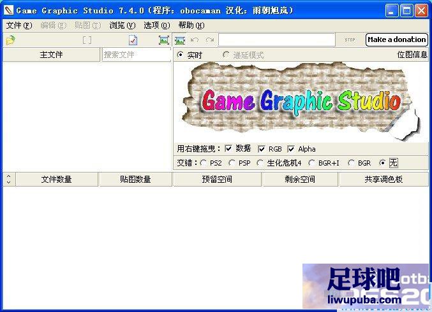Select the 递延模式 radio button
The image size is (432, 312).
click(226, 55)
